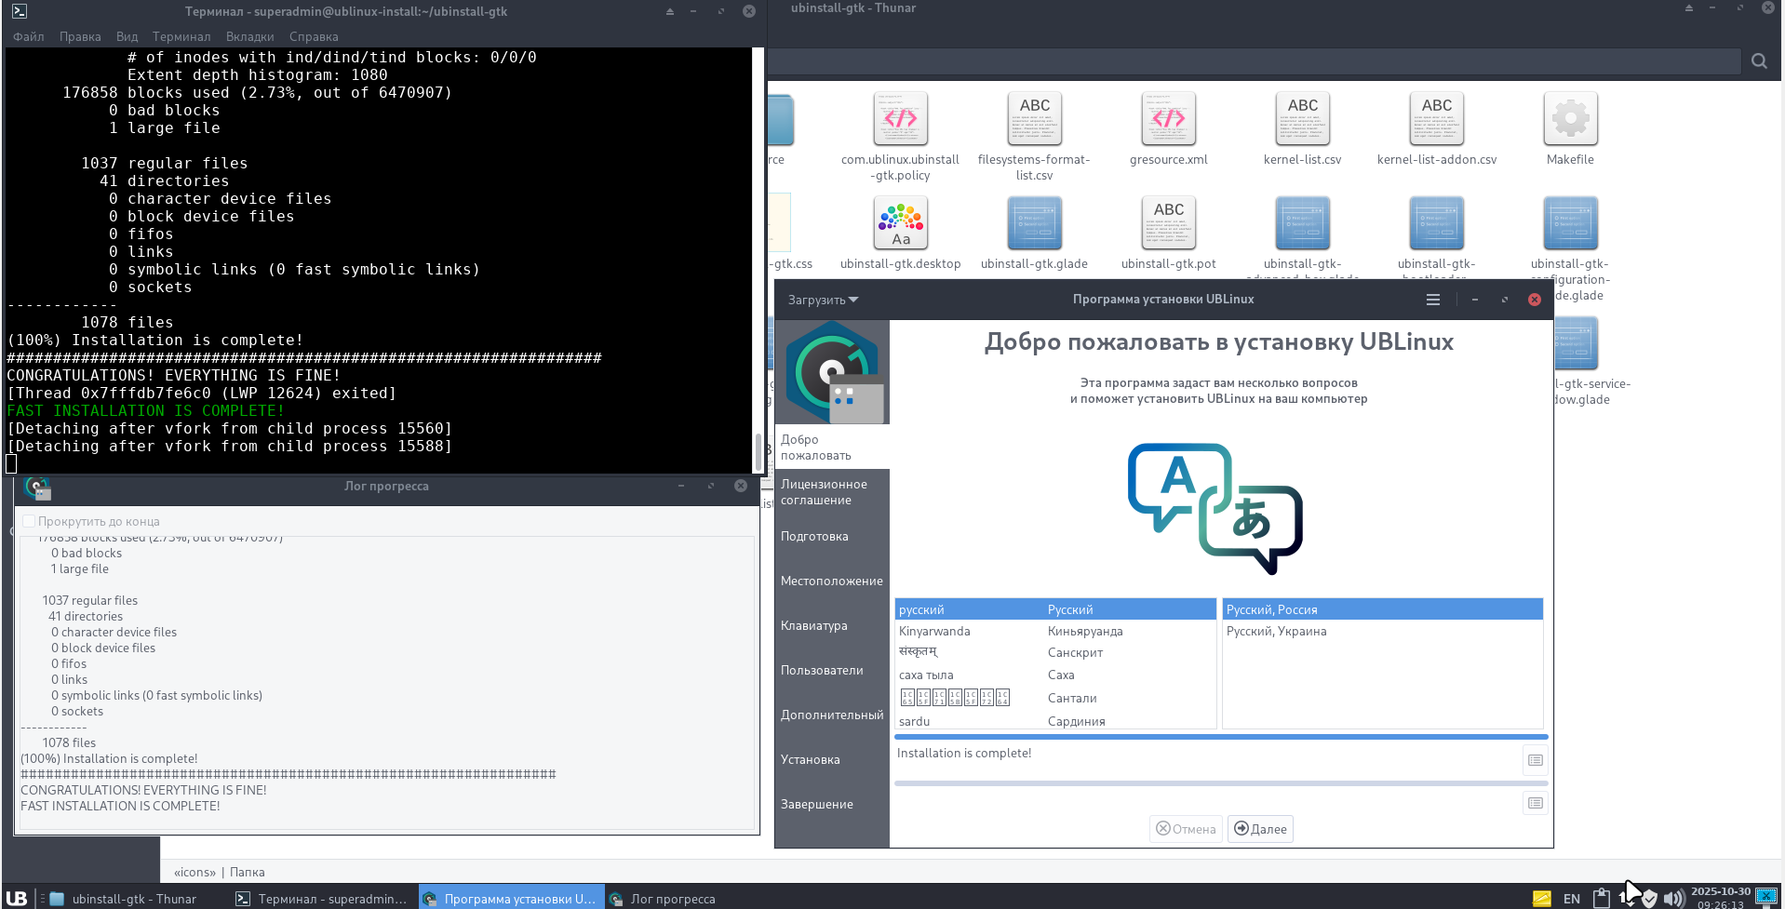Open the 'Правка' menu in the terminal
Image resolution: width=1785 pixels, height=909 pixels.
click(x=80, y=36)
